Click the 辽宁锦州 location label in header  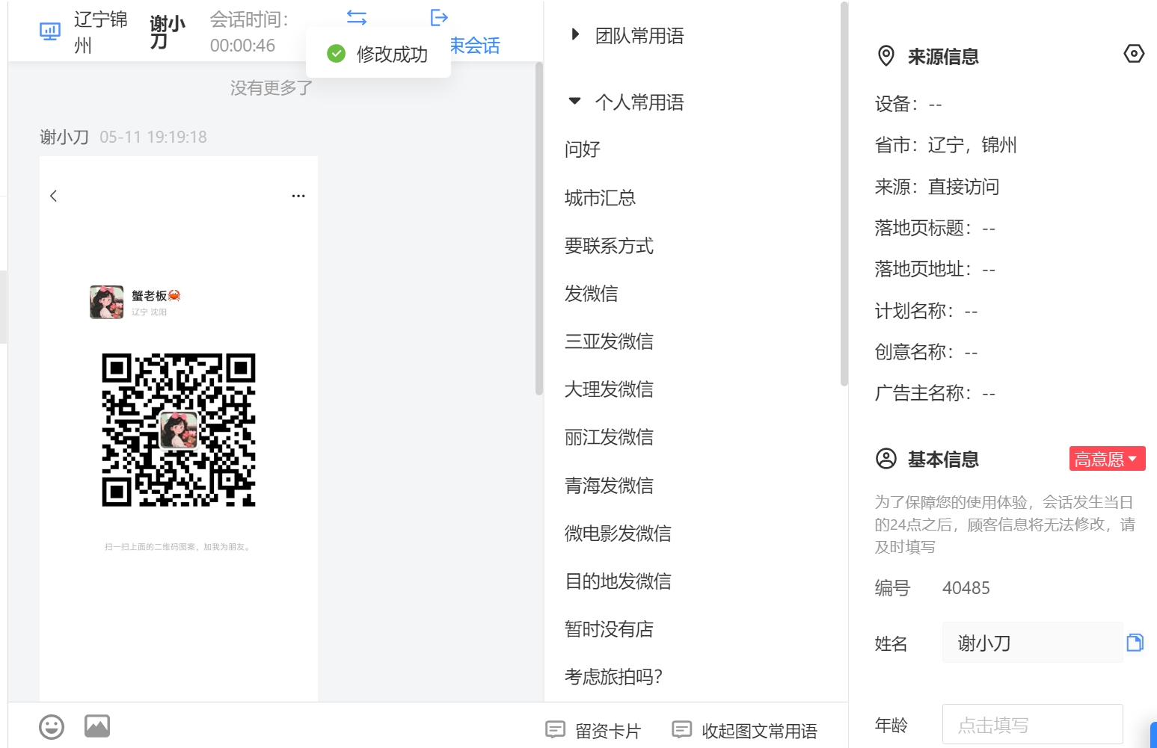click(101, 32)
